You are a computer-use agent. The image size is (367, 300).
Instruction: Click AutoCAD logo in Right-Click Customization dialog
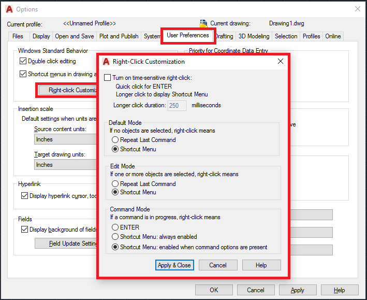(106, 62)
